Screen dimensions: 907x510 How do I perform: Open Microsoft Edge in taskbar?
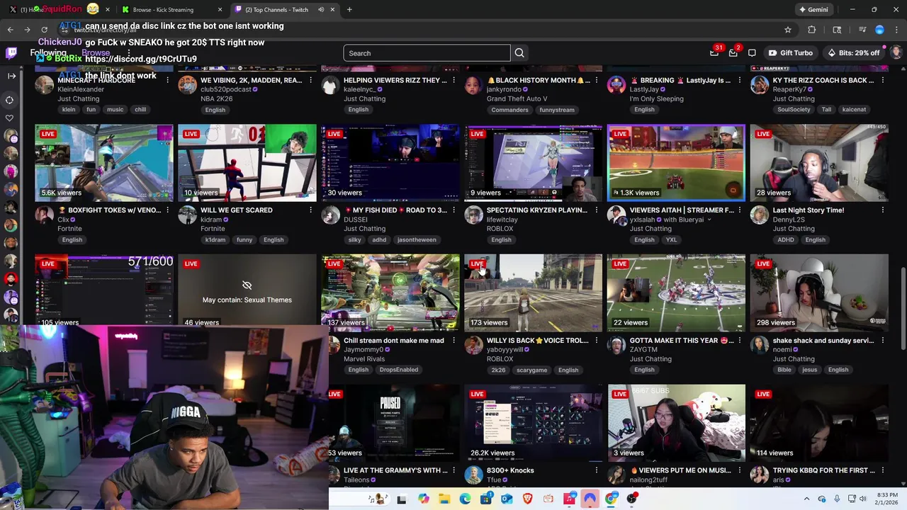coord(465,499)
